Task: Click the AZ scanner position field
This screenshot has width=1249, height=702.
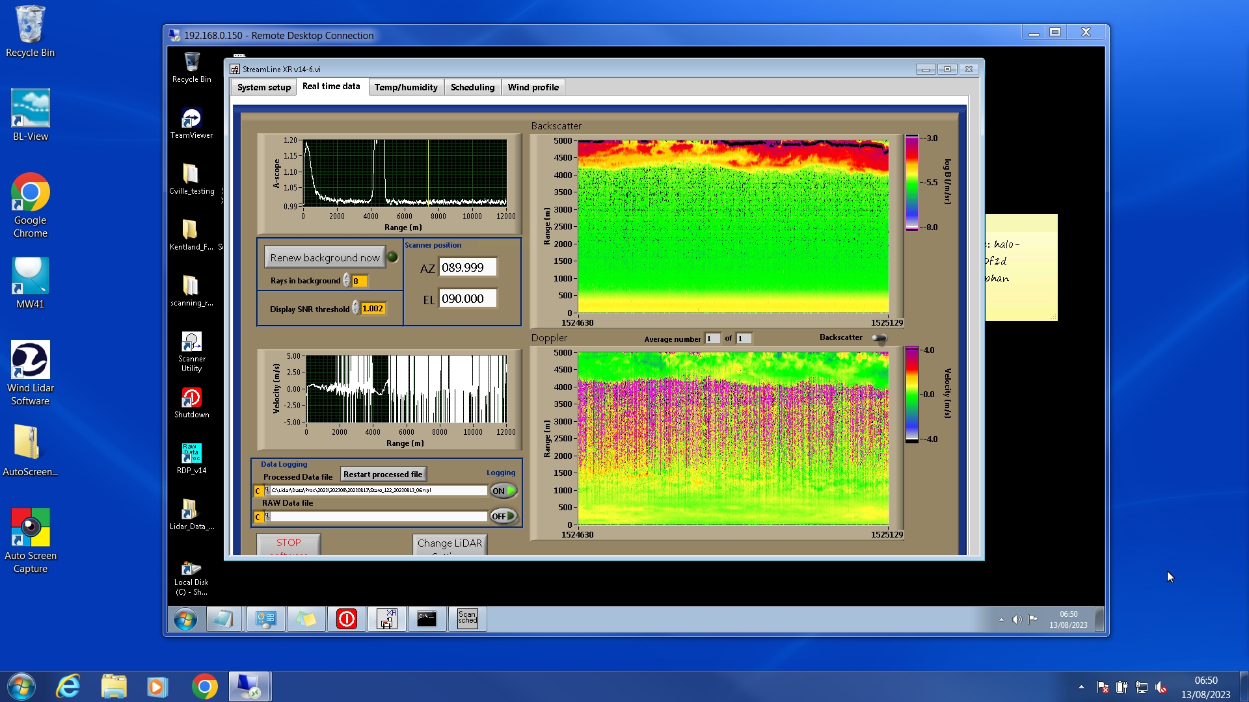Action: point(467,267)
